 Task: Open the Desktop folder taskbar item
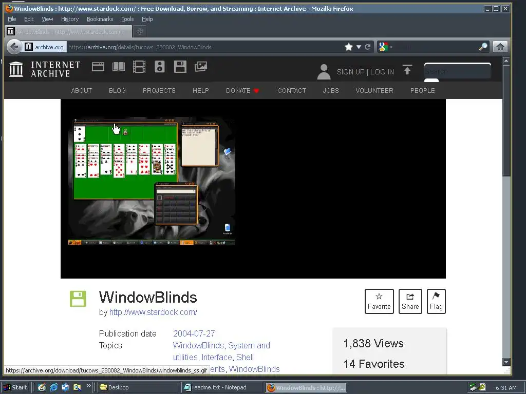pos(139,387)
